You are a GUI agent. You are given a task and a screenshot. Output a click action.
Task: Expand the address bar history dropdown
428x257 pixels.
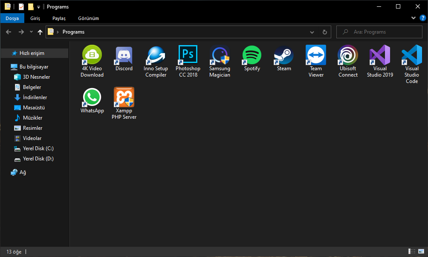pyautogui.click(x=312, y=32)
